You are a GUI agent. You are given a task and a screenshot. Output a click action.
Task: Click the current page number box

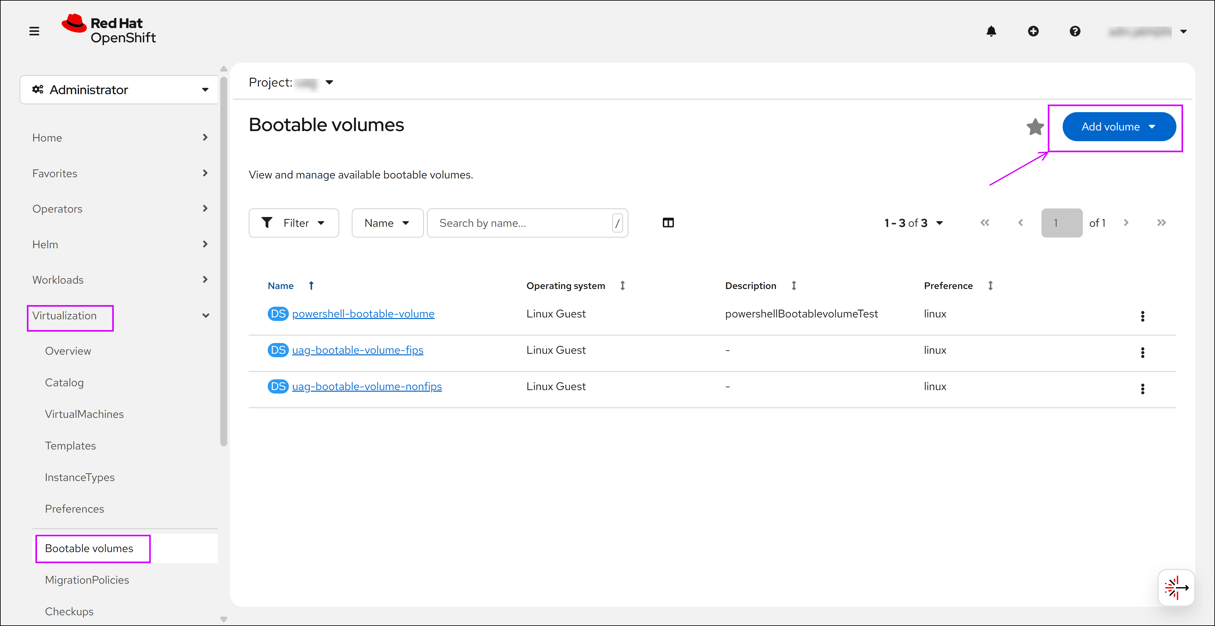click(x=1062, y=223)
